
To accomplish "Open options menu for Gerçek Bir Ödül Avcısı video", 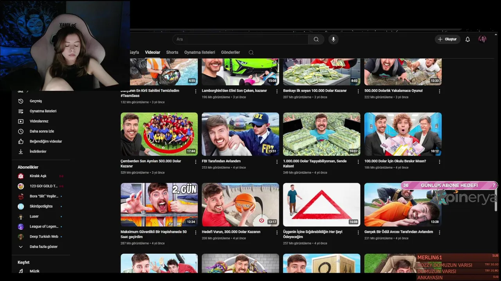I will point(439,232).
